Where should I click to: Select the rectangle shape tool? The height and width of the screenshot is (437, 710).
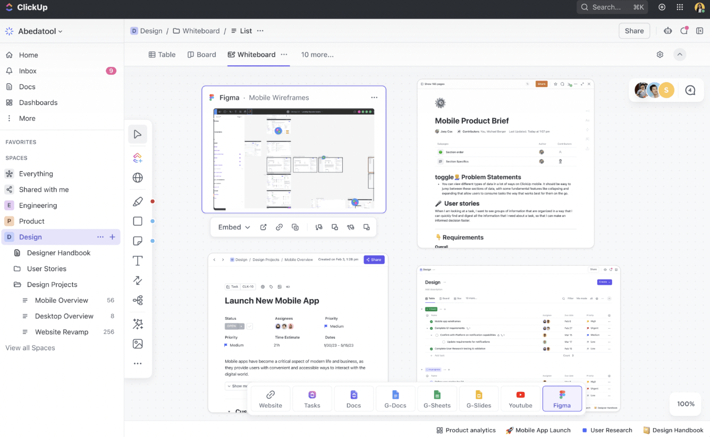point(138,221)
